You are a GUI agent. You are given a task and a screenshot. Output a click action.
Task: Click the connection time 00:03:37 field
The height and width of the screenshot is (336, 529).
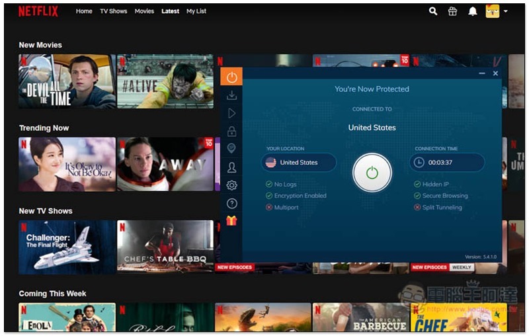447,162
